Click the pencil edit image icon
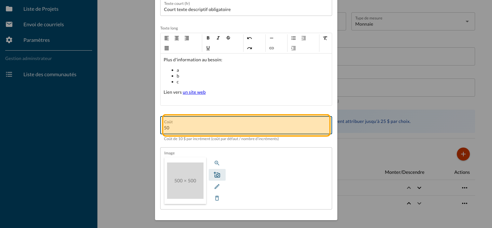 (x=217, y=186)
